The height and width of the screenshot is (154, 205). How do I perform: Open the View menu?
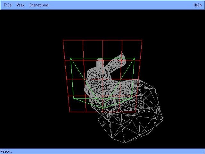pyautogui.click(x=20, y=5)
